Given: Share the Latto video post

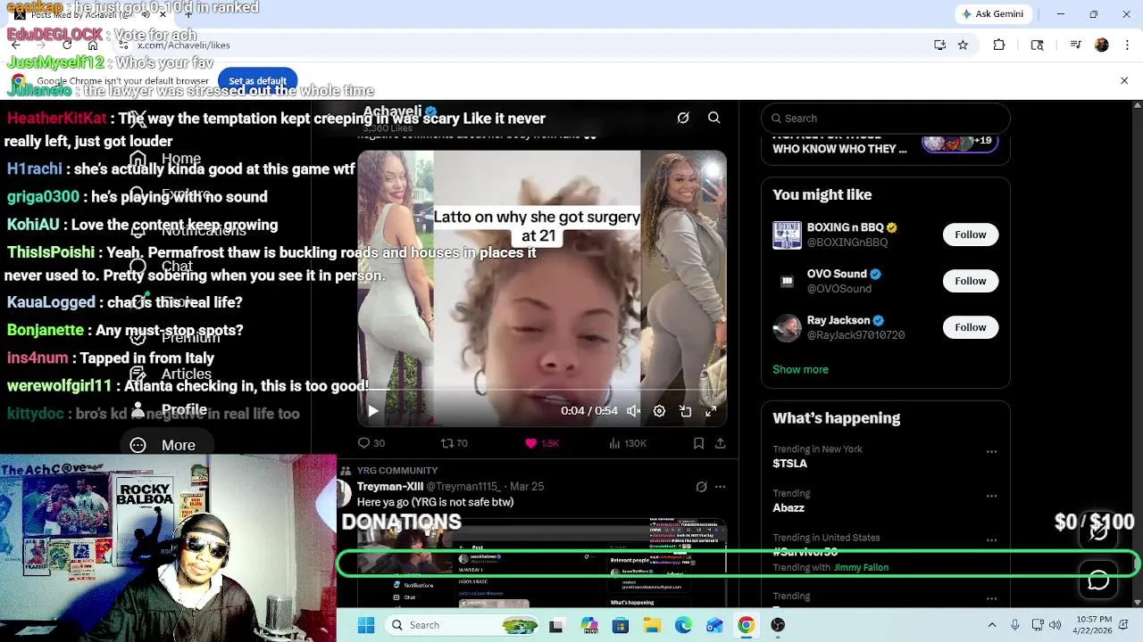Looking at the screenshot, I should tap(720, 443).
